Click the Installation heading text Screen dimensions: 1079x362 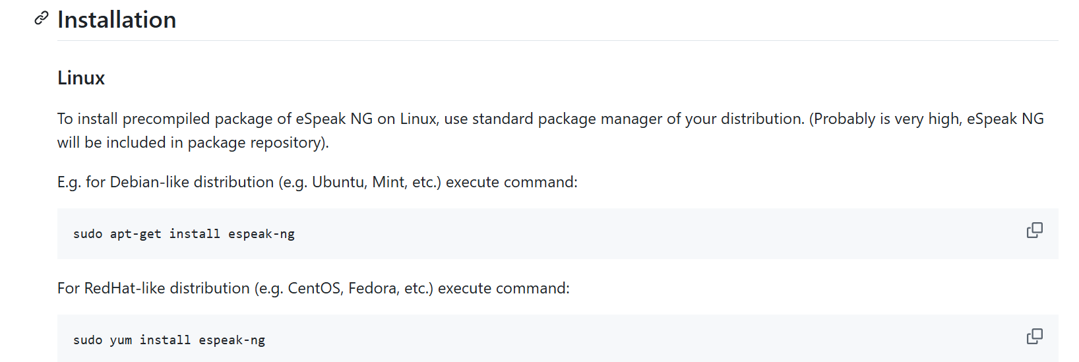point(117,20)
